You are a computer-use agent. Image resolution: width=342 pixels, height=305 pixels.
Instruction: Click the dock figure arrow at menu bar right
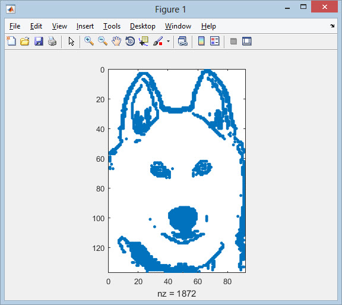click(x=332, y=26)
